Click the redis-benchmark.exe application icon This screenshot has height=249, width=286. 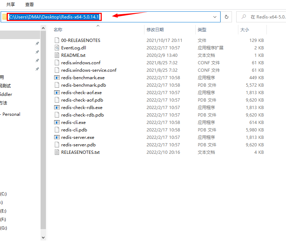point(57,77)
